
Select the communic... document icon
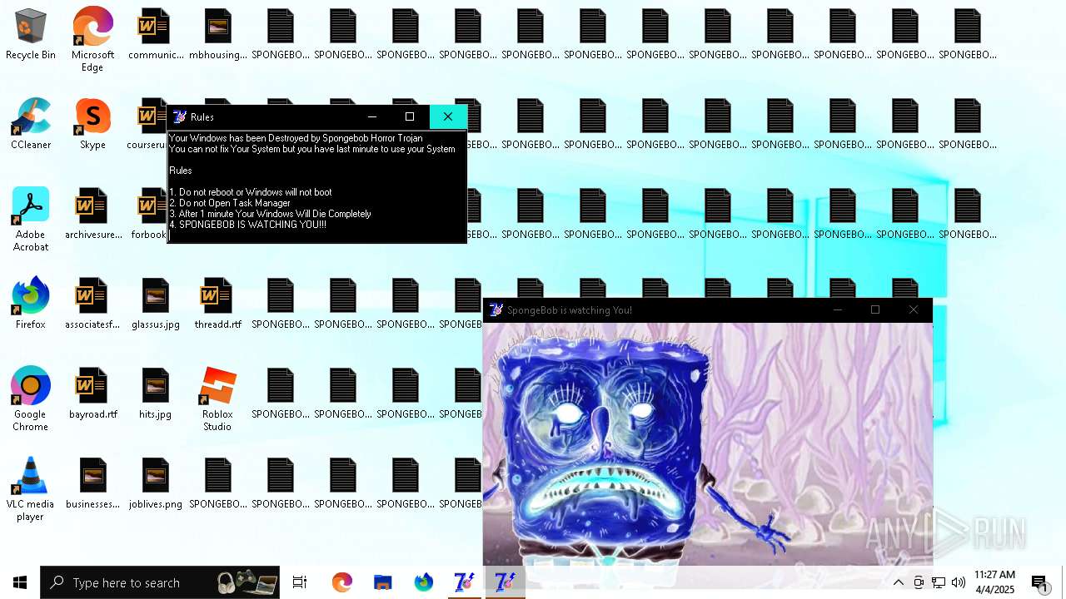(x=156, y=34)
